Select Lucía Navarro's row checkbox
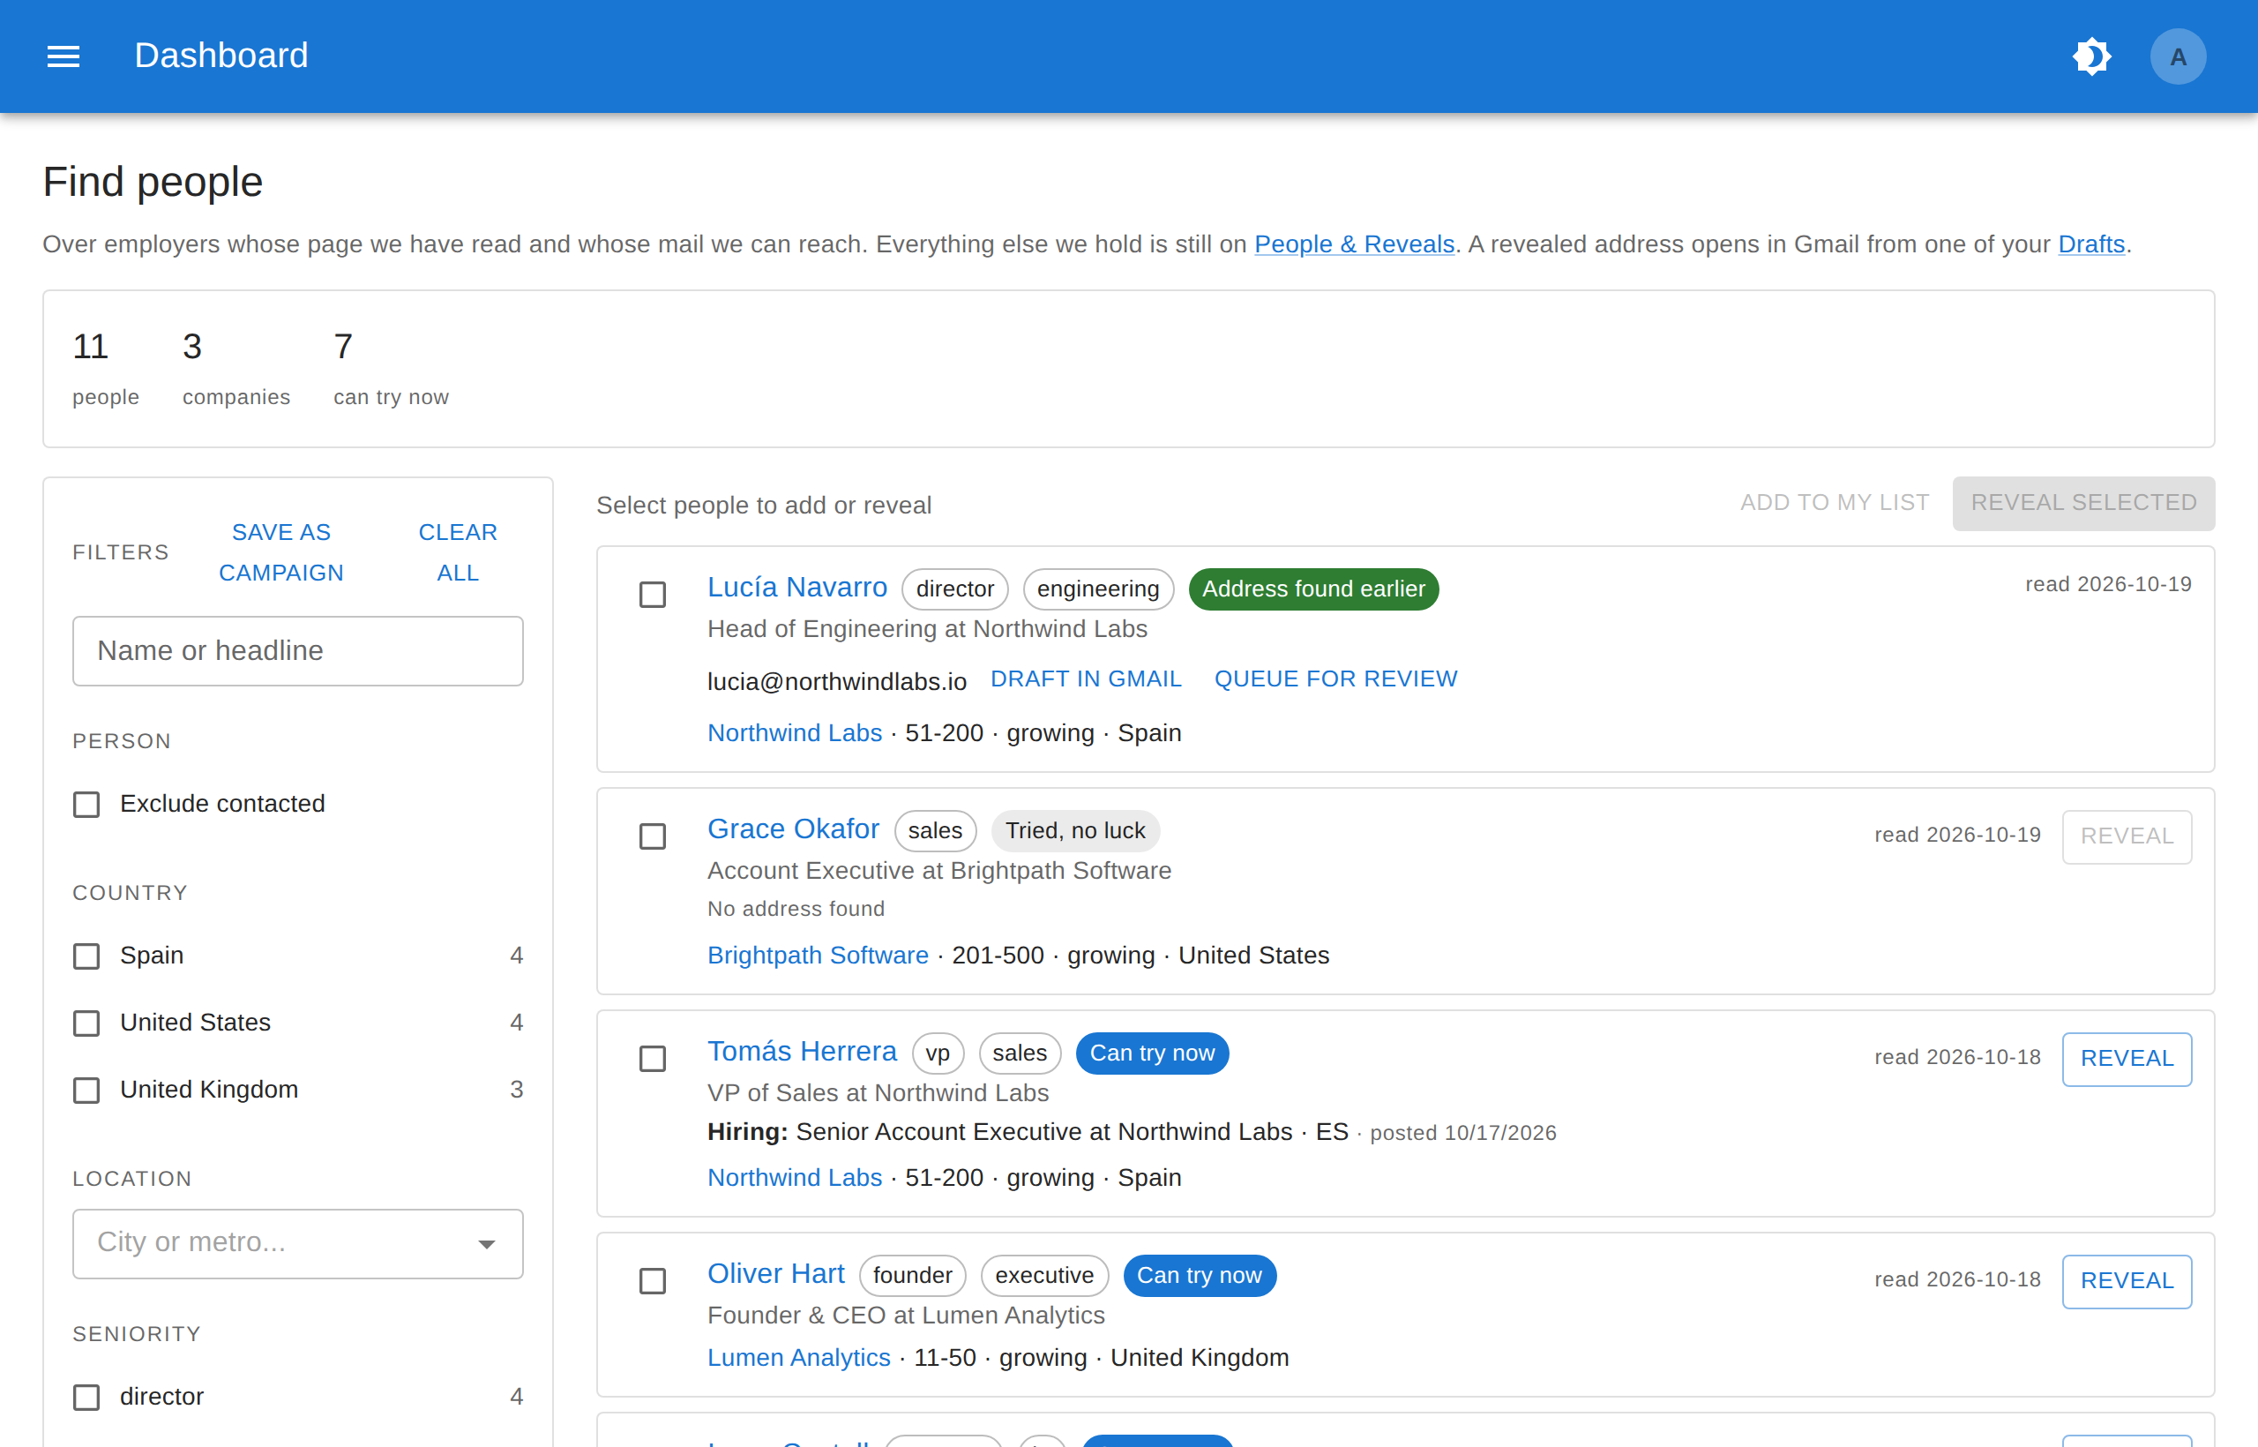Screen dimensions: 2258x1447 pyautogui.click(x=652, y=595)
